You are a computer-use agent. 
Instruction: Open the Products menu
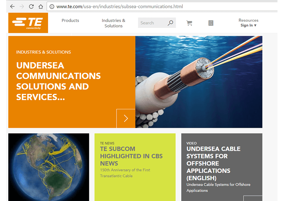[x=70, y=21]
